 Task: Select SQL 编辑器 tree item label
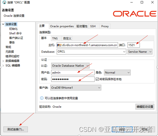pyautogui.click(x=13, y=65)
